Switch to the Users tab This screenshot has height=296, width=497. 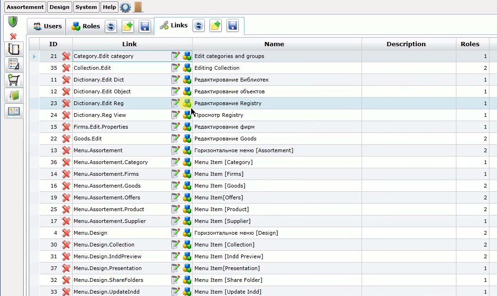[47, 26]
